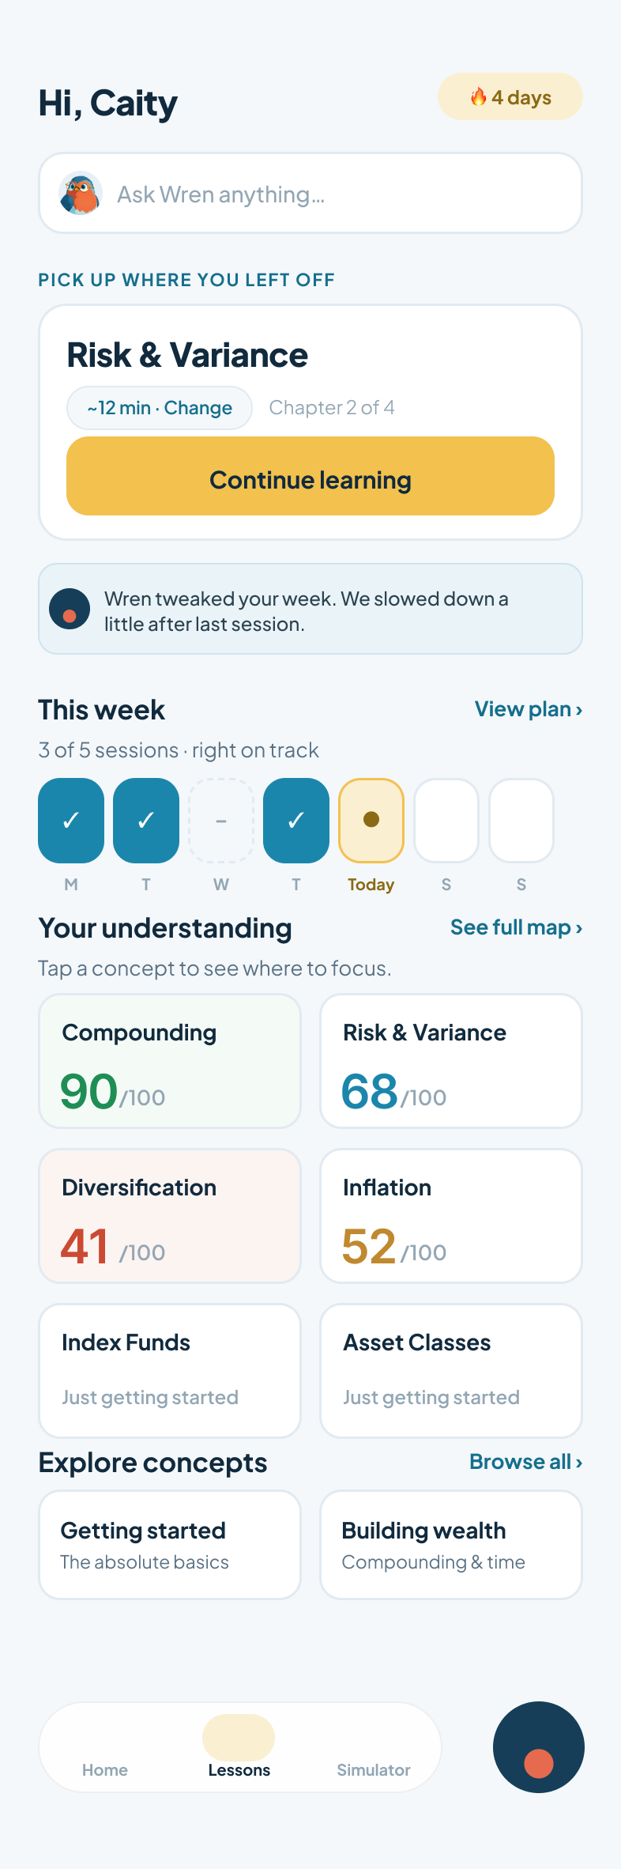
Task: Open the empty Sunday session tile
Action: 521,820
